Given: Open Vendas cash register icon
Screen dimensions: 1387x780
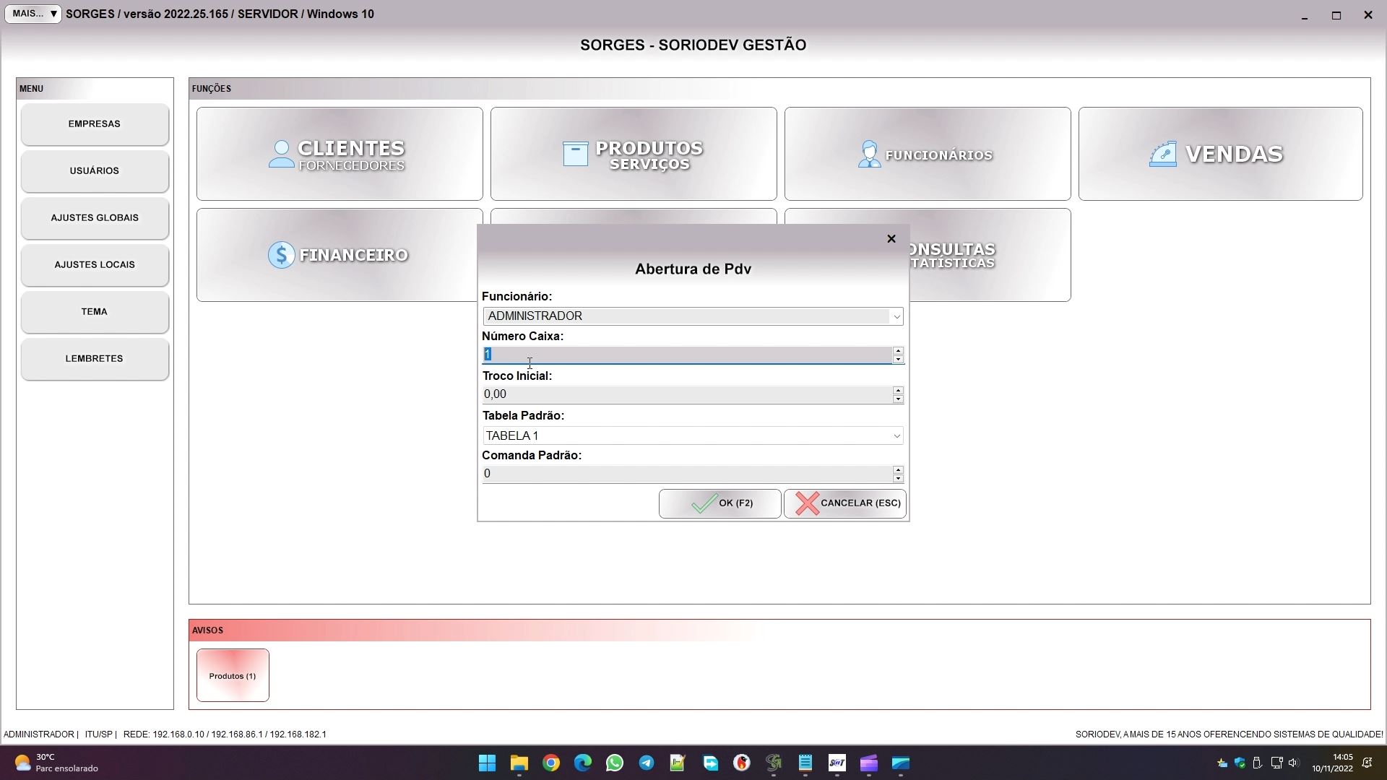Looking at the screenshot, I should (1162, 154).
